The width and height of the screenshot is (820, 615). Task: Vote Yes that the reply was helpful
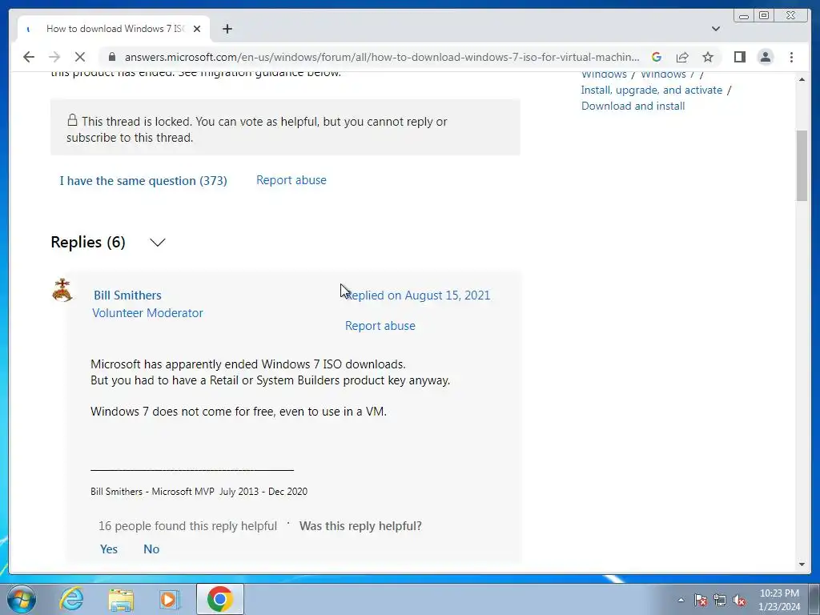point(109,549)
